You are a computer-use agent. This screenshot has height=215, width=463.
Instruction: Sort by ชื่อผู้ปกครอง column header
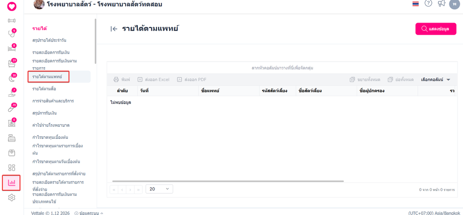pyautogui.click(x=387, y=91)
